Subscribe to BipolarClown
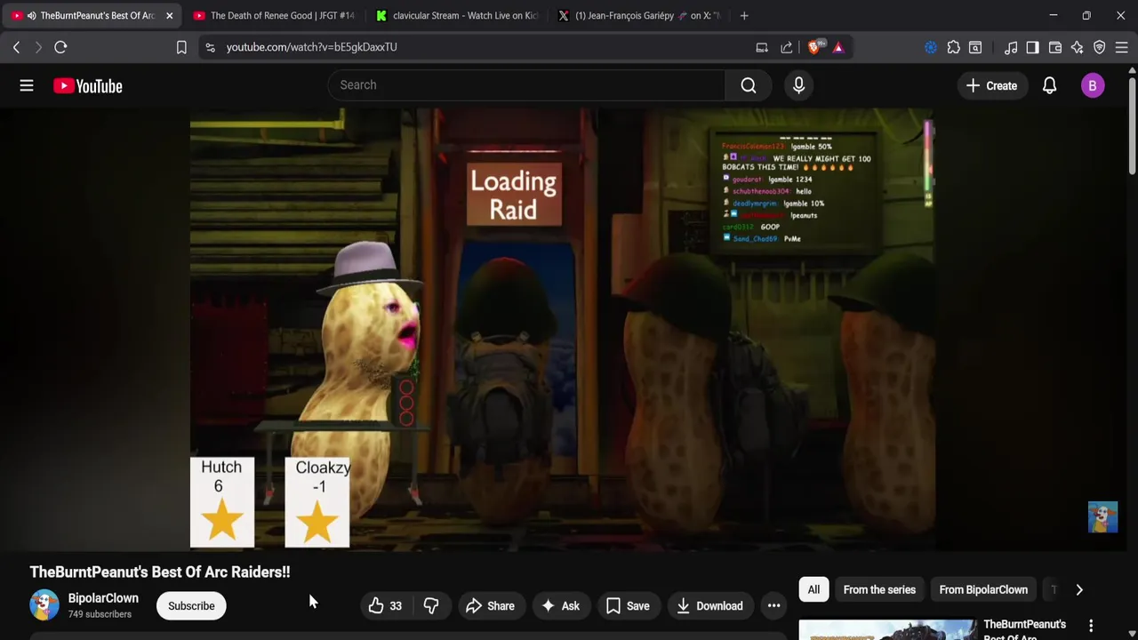 [191, 606]
